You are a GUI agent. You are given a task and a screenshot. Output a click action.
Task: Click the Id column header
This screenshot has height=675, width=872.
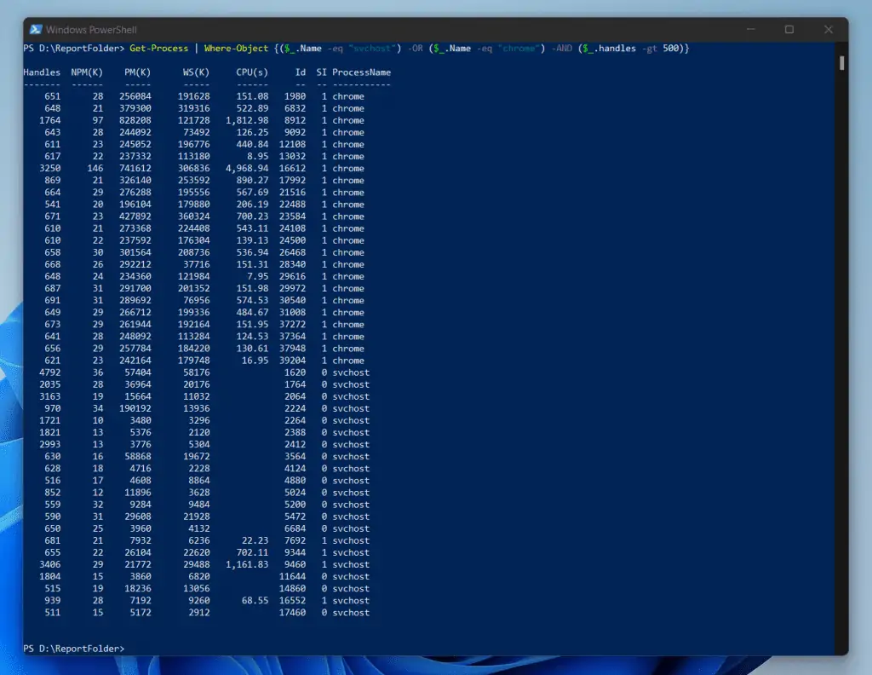pos(301,72)
